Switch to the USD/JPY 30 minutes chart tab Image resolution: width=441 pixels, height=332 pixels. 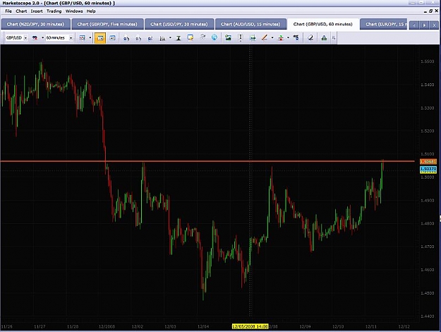pos(179,24)
